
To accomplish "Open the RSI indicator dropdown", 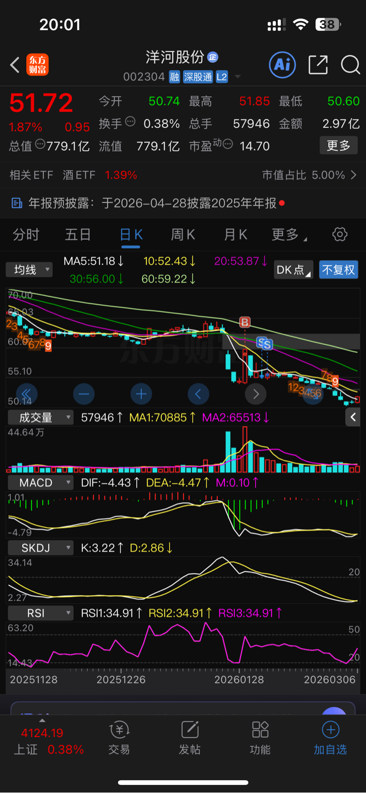I will 41,613.
